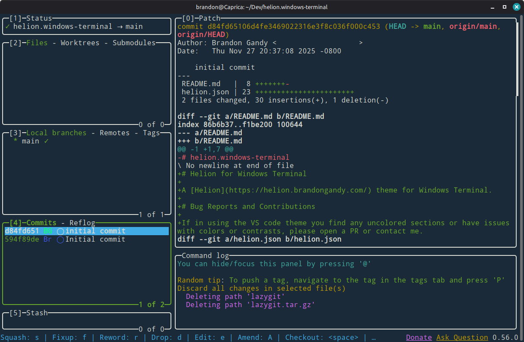Click the checkmark next to main branch
This screenshot has width=524, height=342.
[x=46, y=141]
